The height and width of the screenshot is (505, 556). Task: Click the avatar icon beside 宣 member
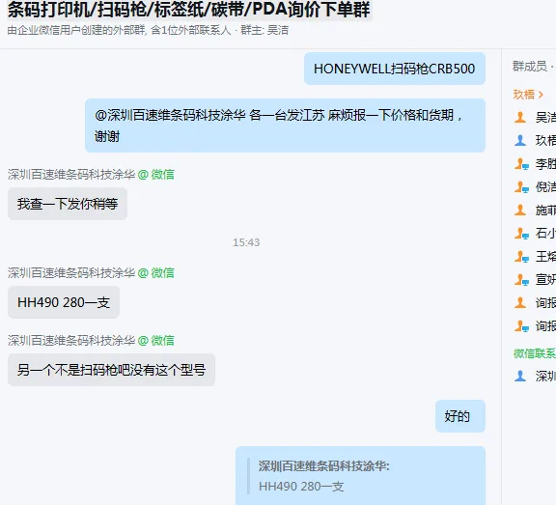(x=521, y=279)
